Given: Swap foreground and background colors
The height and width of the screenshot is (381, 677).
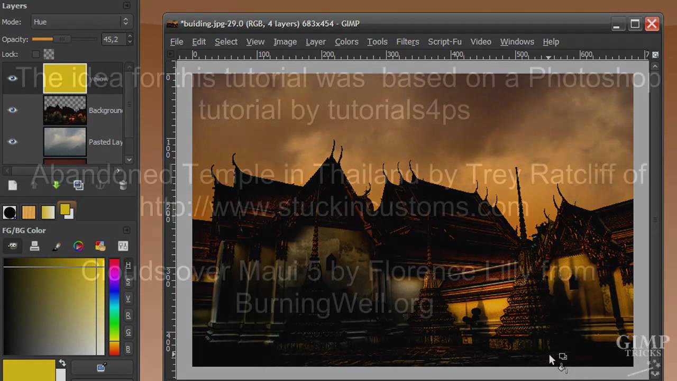Looking at the screenshot, I should pyautogui.click(x=62, y=363).
